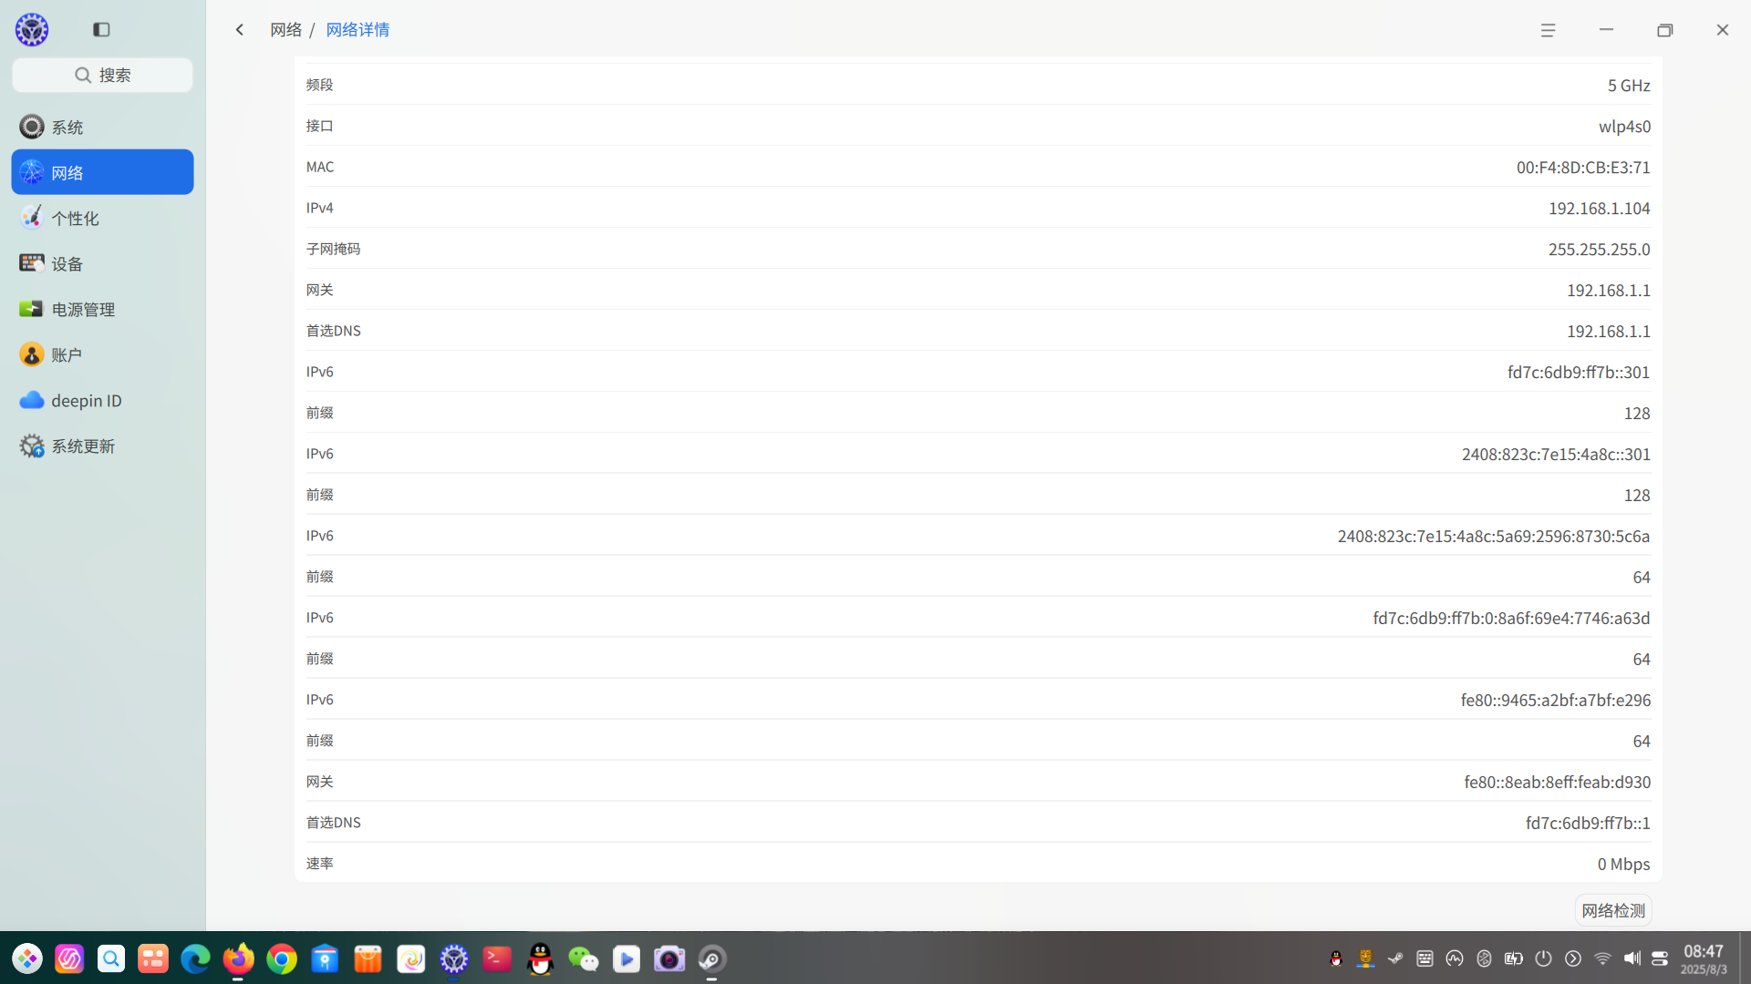Select the subnet mask 255.255.255.0
The width and height of the screenshot is (1751, 984).
[1599, 249]
